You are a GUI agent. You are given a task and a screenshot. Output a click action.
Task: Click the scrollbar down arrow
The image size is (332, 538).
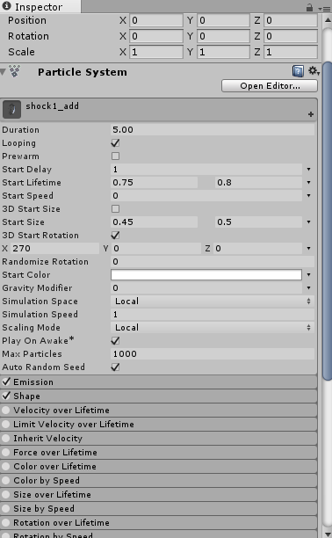tap(328, 534)
